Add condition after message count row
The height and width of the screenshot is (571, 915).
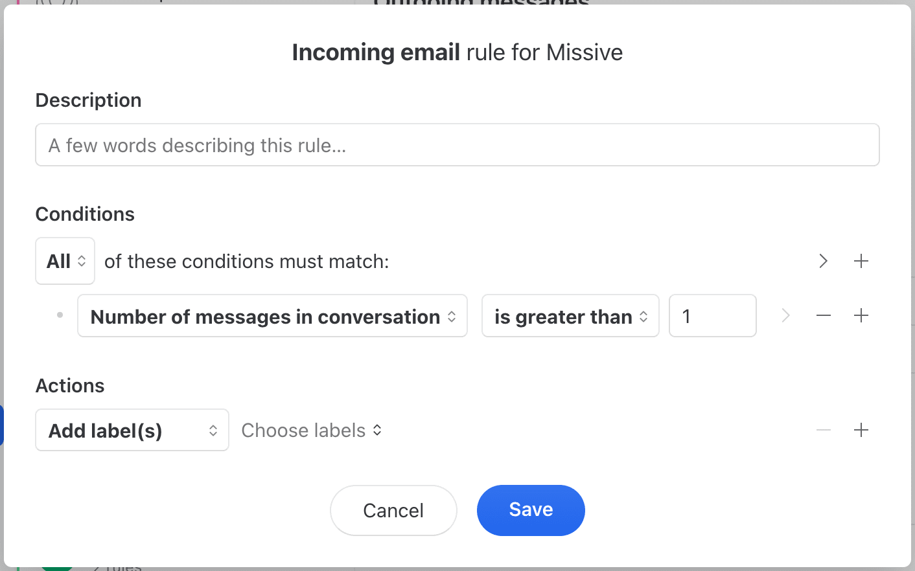861,316
